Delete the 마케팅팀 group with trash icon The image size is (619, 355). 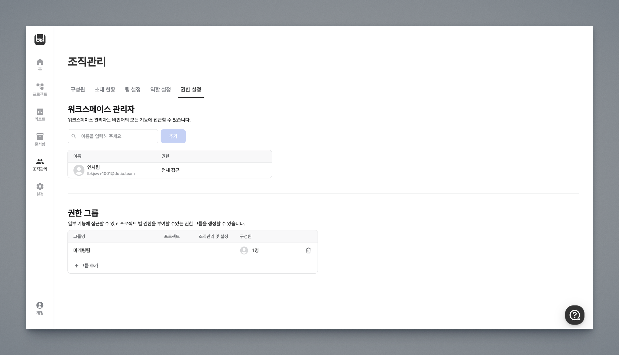click(308, 250)
